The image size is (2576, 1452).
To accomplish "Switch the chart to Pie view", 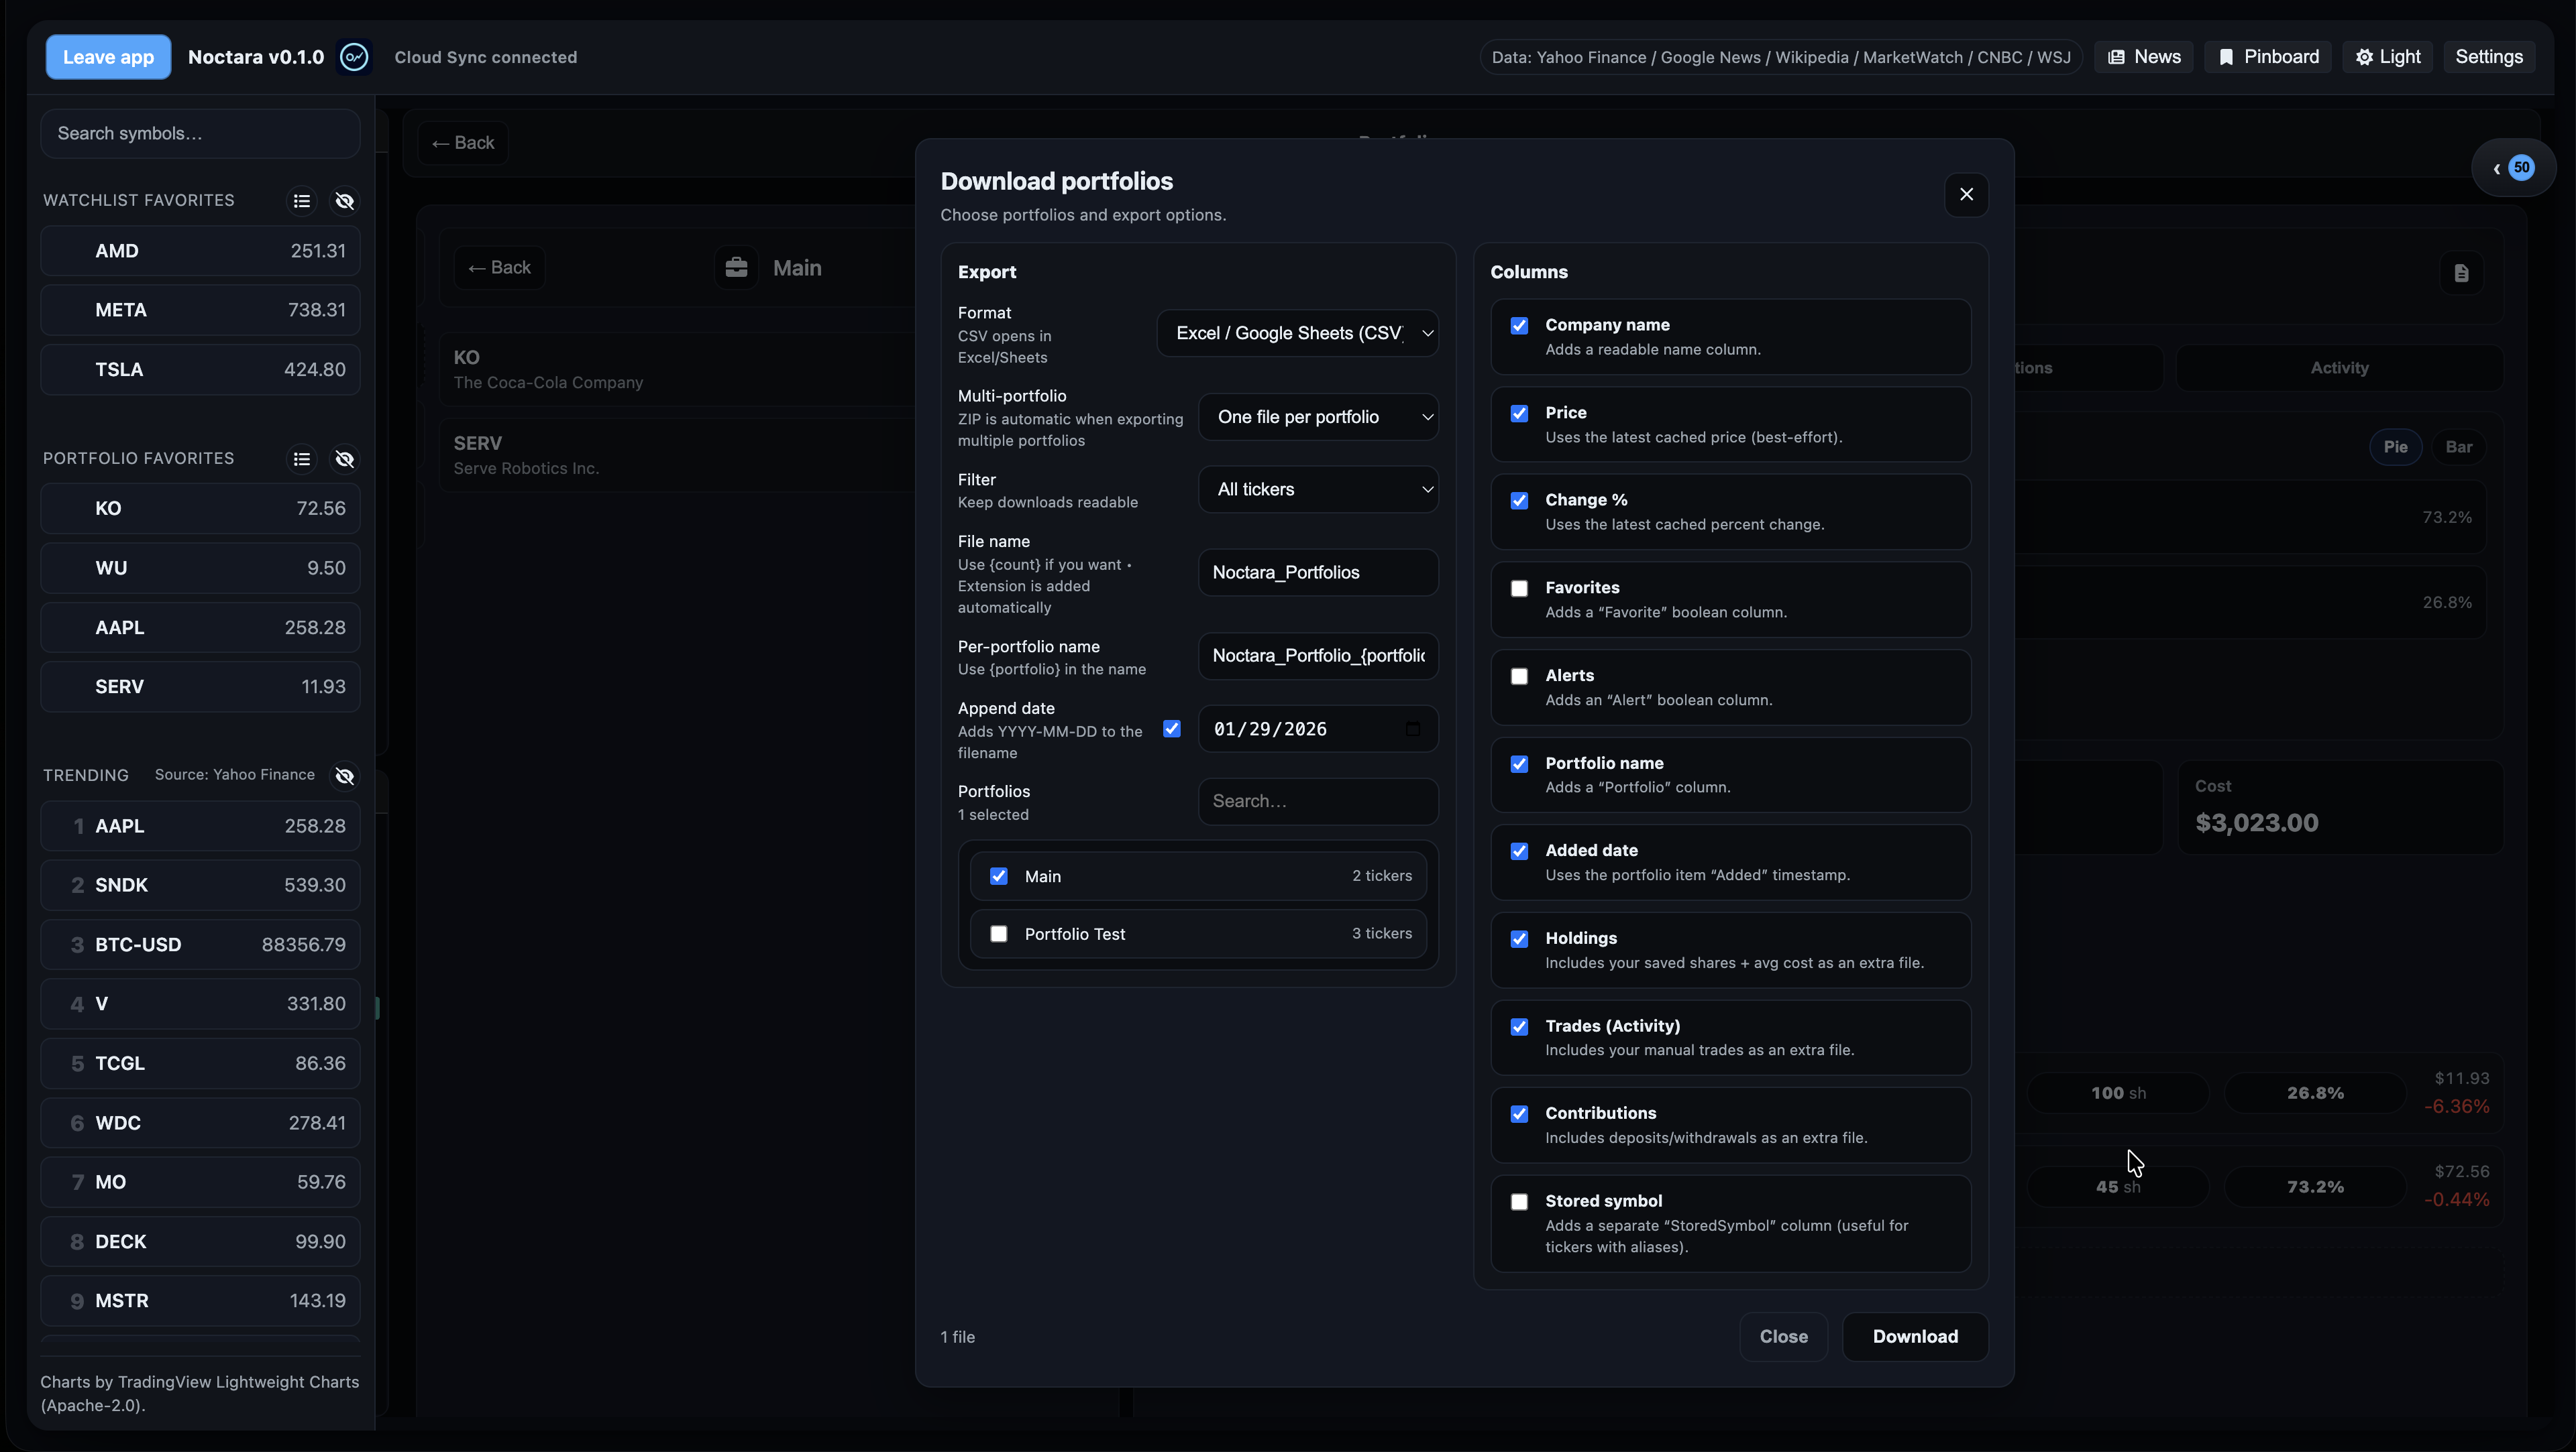I will coord(2396,446).
